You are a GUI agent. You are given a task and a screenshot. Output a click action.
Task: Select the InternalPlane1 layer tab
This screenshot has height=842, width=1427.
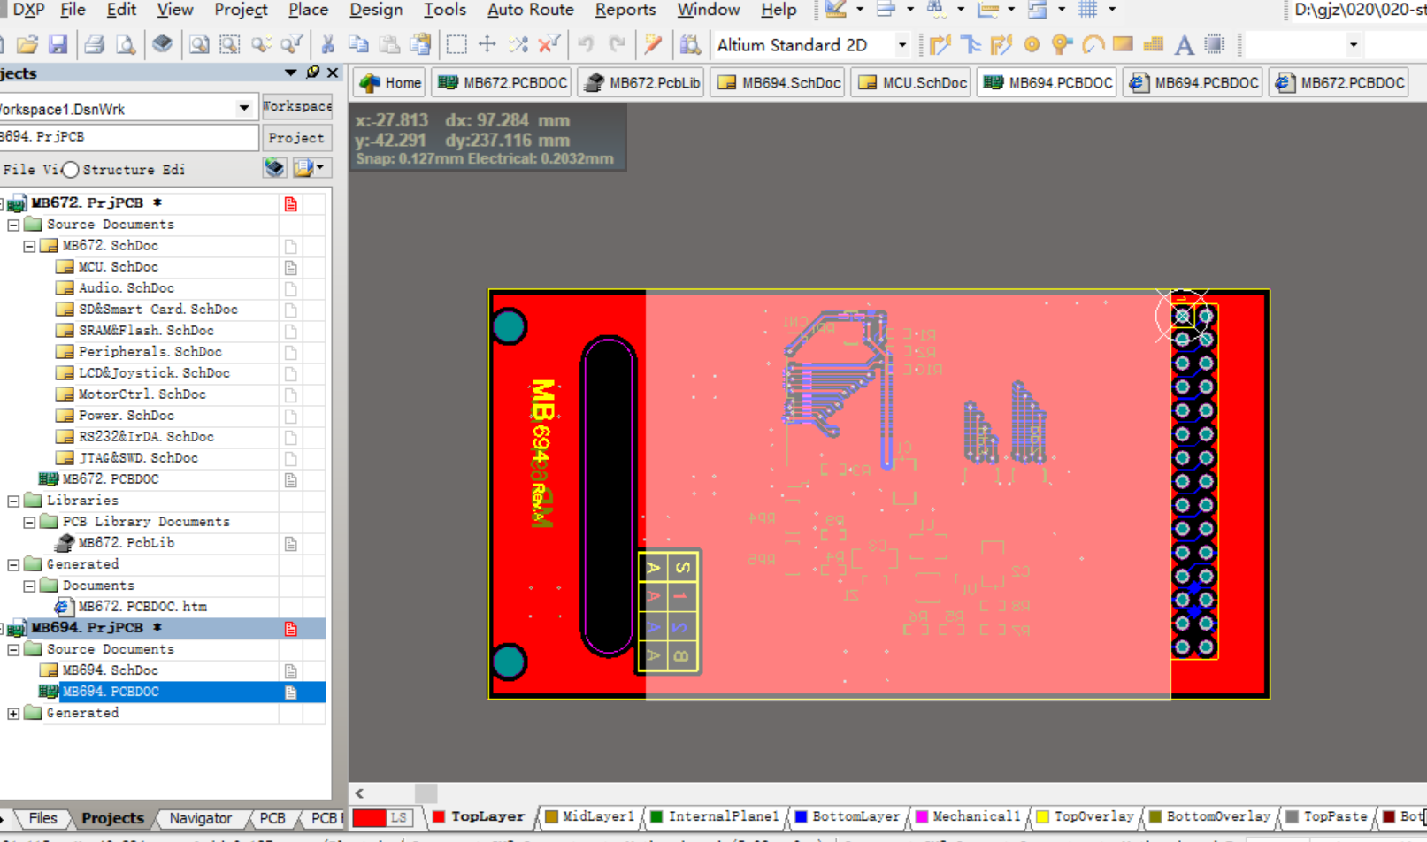click(x=714, y=817)
